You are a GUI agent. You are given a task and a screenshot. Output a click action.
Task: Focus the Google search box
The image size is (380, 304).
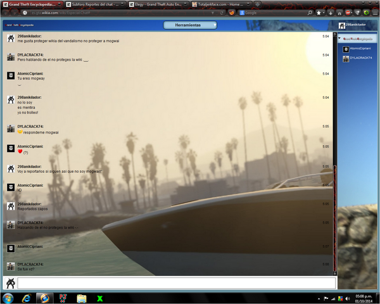275,13
